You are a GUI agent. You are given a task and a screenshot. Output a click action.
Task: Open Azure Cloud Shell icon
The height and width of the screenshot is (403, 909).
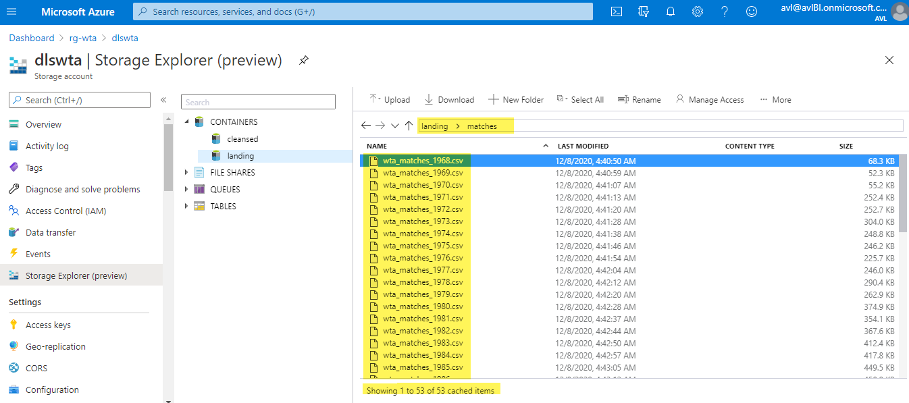tap(616, 11)
